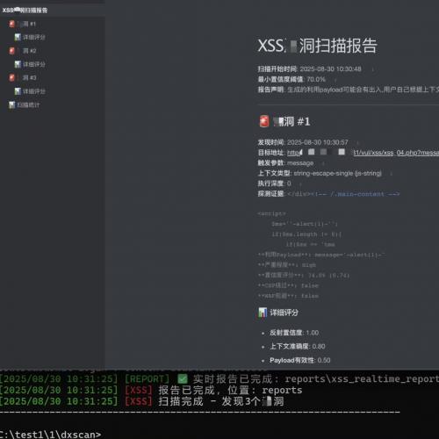Click the 置信度评分 74.0% line
This screenshot has height=439, width=439.
304,275
